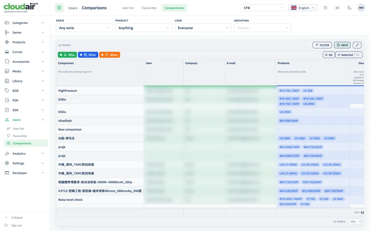The width and height of the screenshot is (370, 231).
Task: Toggle the When column group
Action: (x=110, y=55)
